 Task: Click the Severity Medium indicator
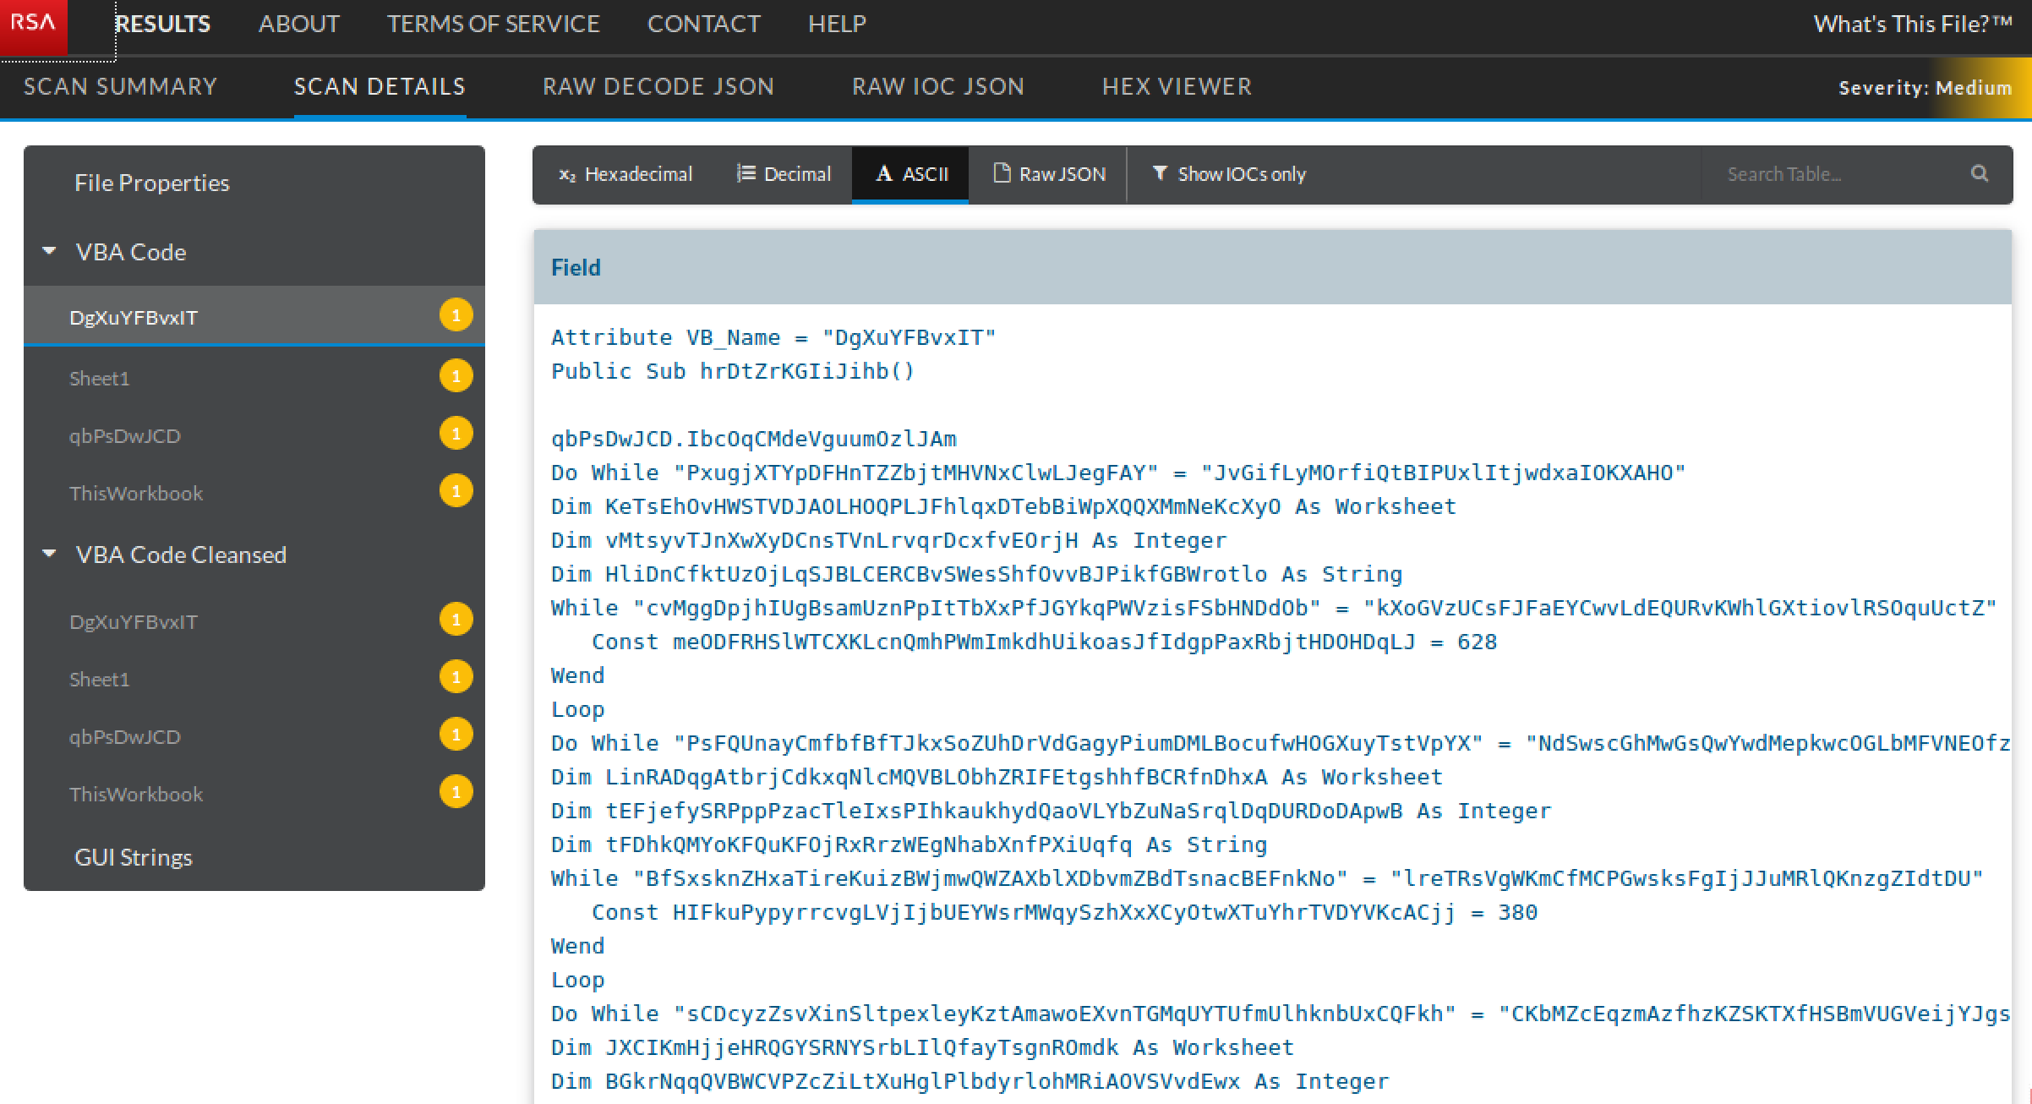pos(1925,88)
